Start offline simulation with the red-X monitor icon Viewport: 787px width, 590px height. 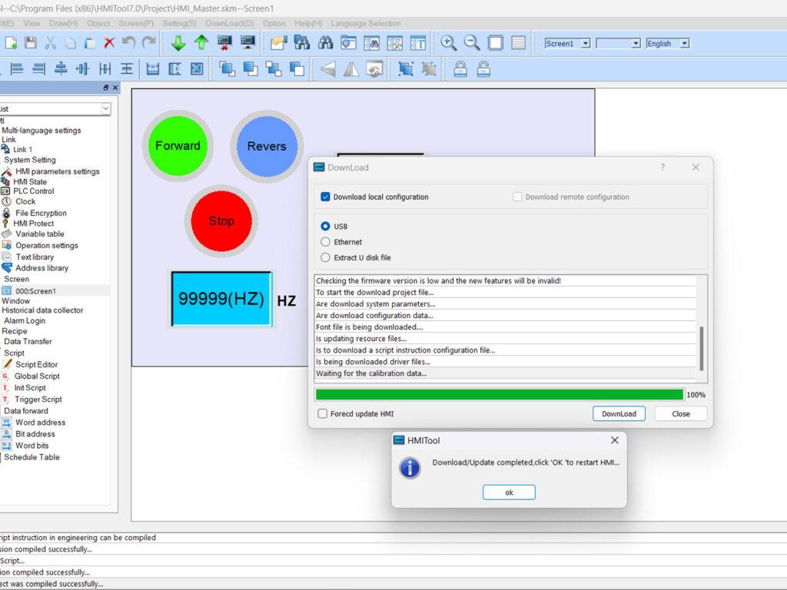(224, 43)
